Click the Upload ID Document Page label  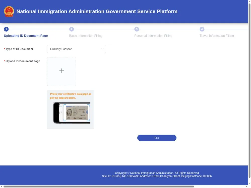[23, 61]
